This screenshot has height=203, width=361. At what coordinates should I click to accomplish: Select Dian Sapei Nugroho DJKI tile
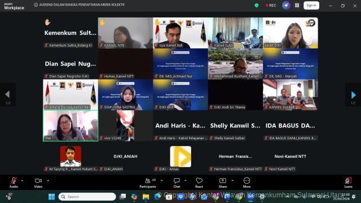pyautogui.click(x=71, y=64)
